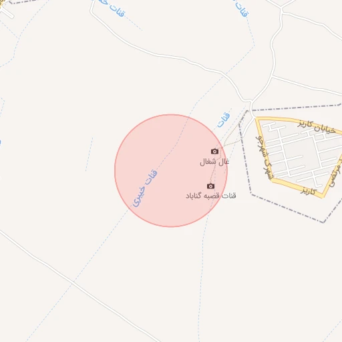Click the شهرک شهرجو street label

[x=265, y=157]
